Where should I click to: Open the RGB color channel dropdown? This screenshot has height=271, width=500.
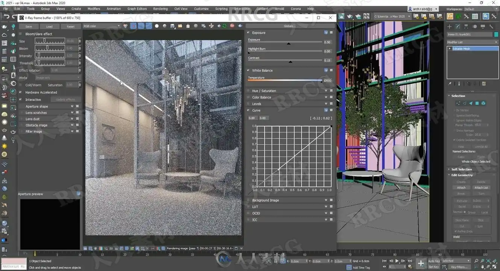[102, 26]
